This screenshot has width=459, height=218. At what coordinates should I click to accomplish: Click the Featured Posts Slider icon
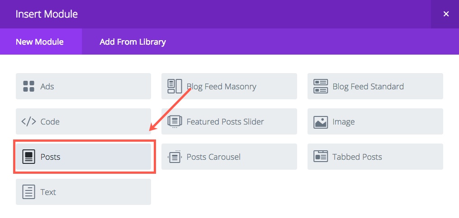(175, 121)
